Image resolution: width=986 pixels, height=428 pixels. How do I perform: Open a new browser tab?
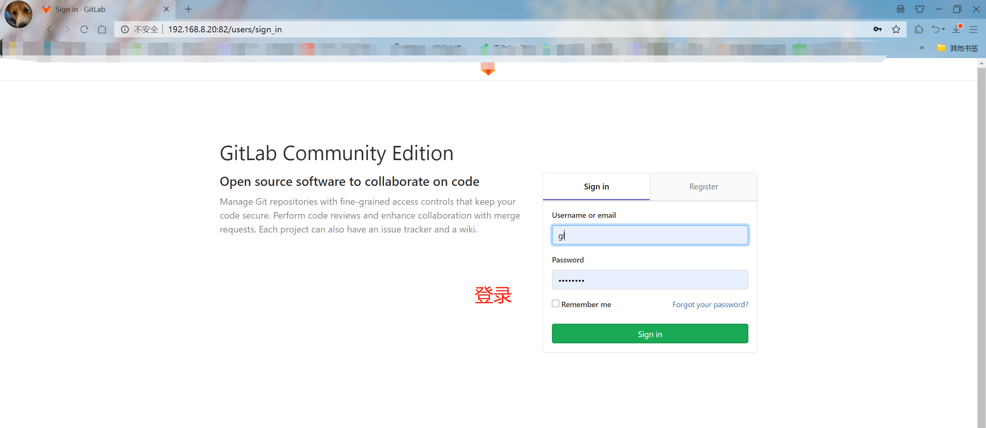188,9
